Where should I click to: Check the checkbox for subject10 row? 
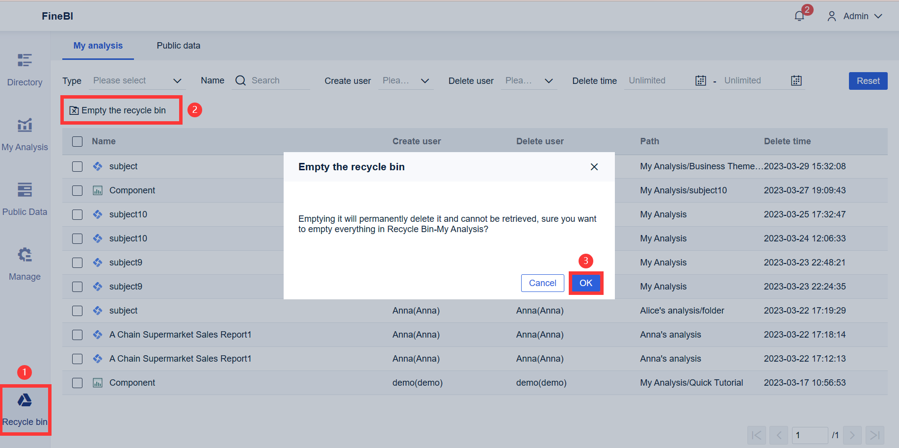[77, 214]
